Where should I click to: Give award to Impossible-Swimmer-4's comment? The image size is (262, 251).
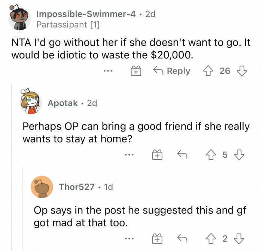click(136, 71)
